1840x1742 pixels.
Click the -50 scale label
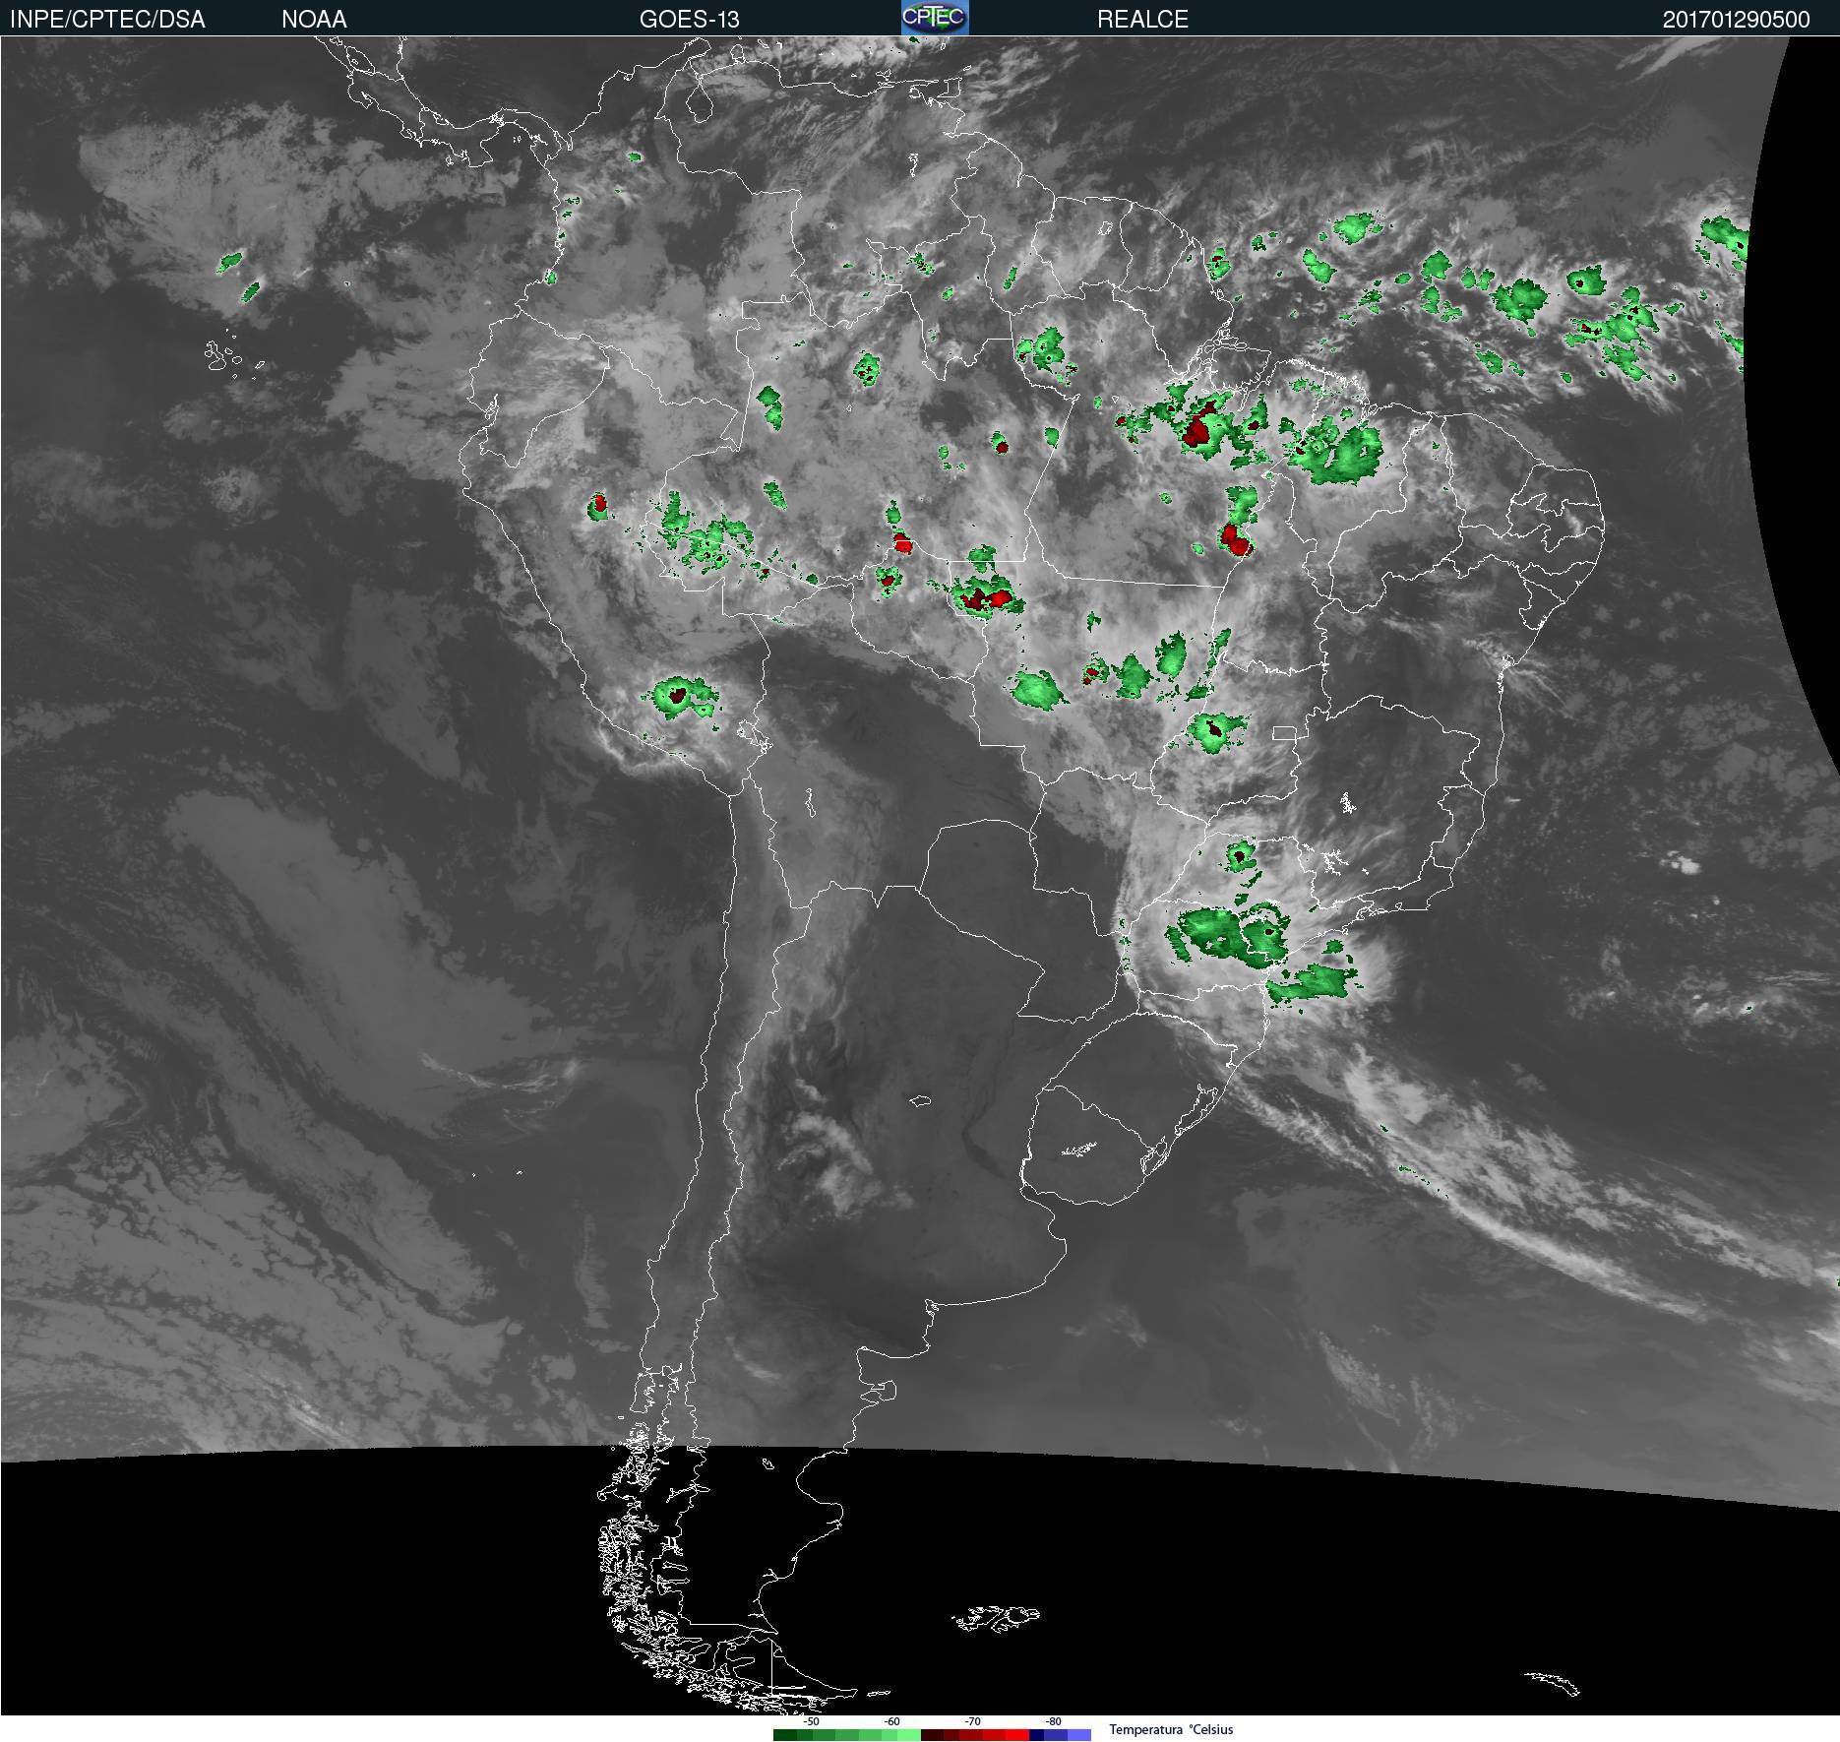pyautogui.click(x=811, y=1721)
